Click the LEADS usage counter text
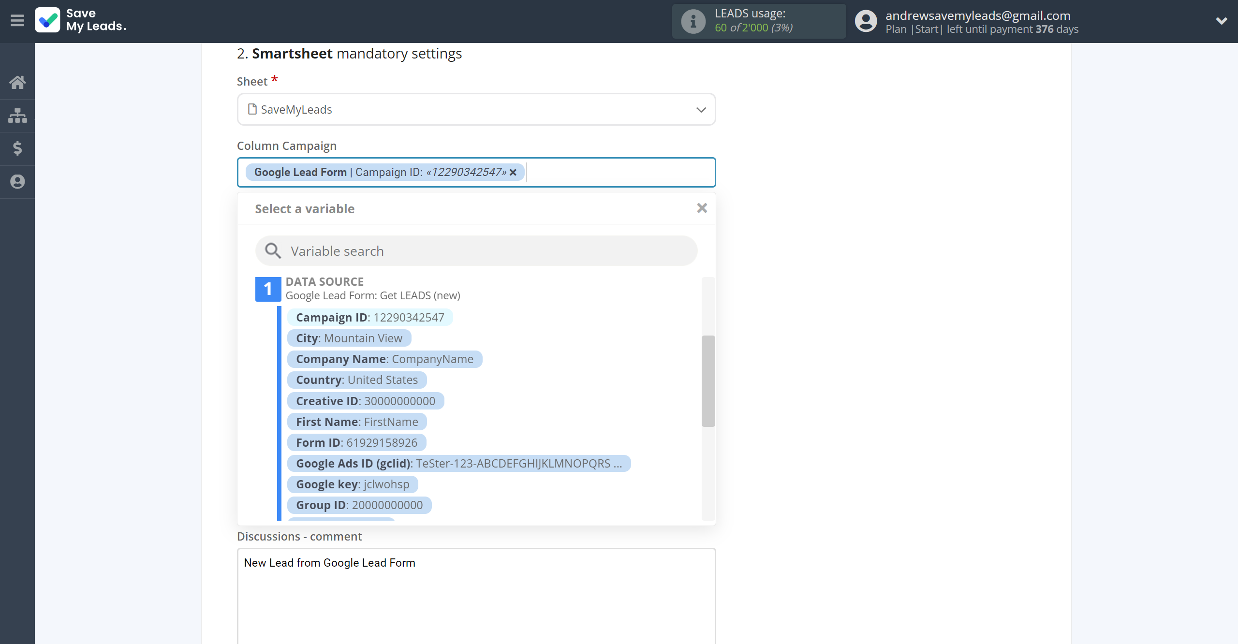The image size is (1238, 644). 753,28
